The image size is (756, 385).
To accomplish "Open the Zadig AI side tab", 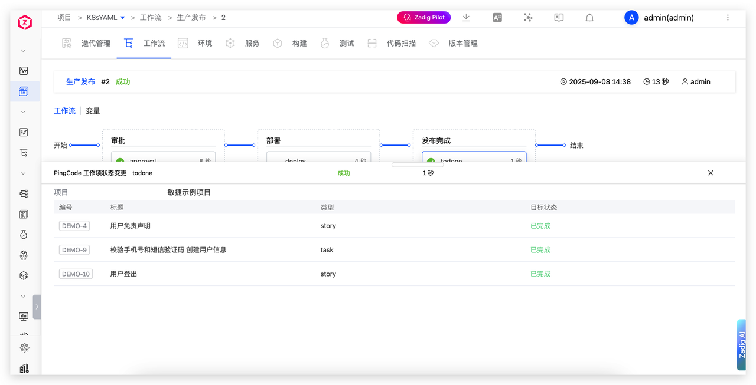I will (x=742, y=345).
